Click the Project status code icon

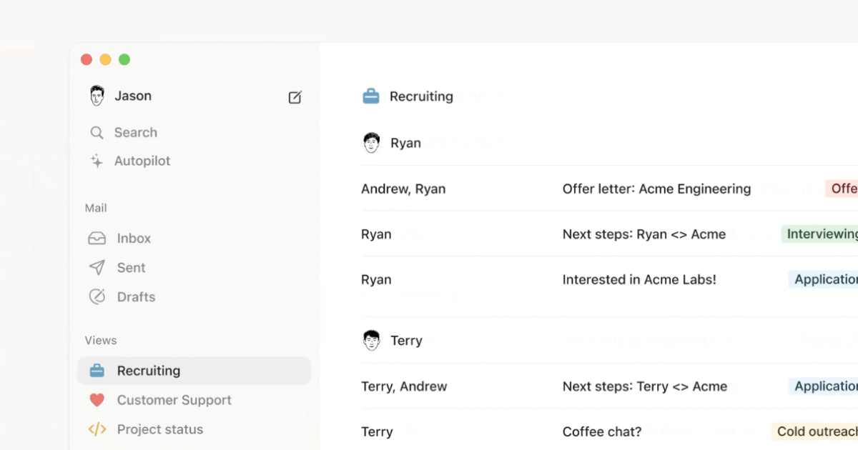pyautogui.click(x=96, y=429)
